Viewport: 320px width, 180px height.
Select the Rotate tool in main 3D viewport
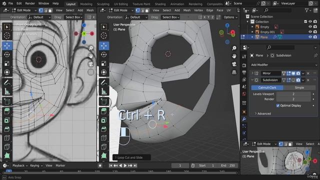(104, 54)
